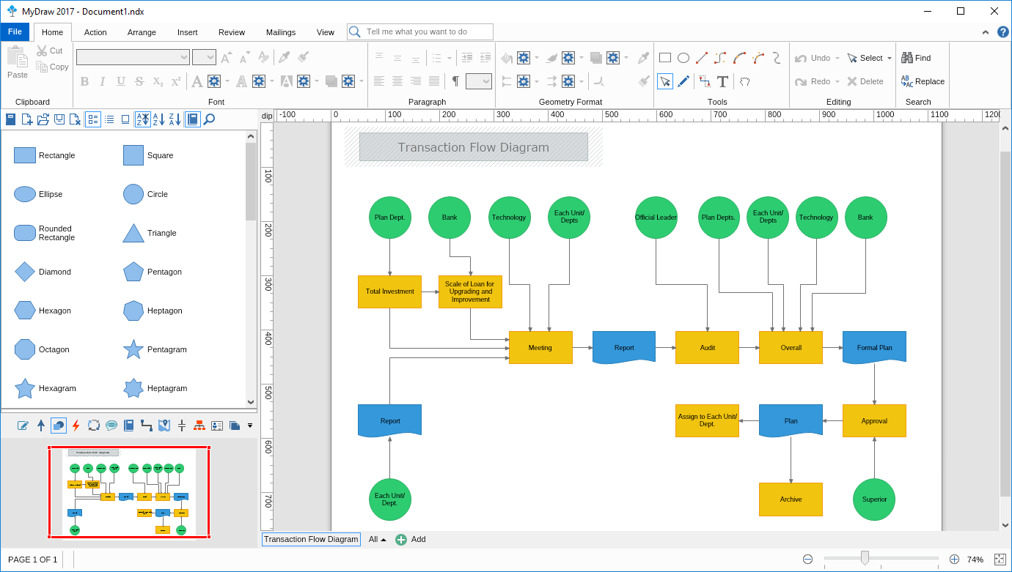
Task: Toggle icons-and-names view of shapes
Action: point(93,119)
